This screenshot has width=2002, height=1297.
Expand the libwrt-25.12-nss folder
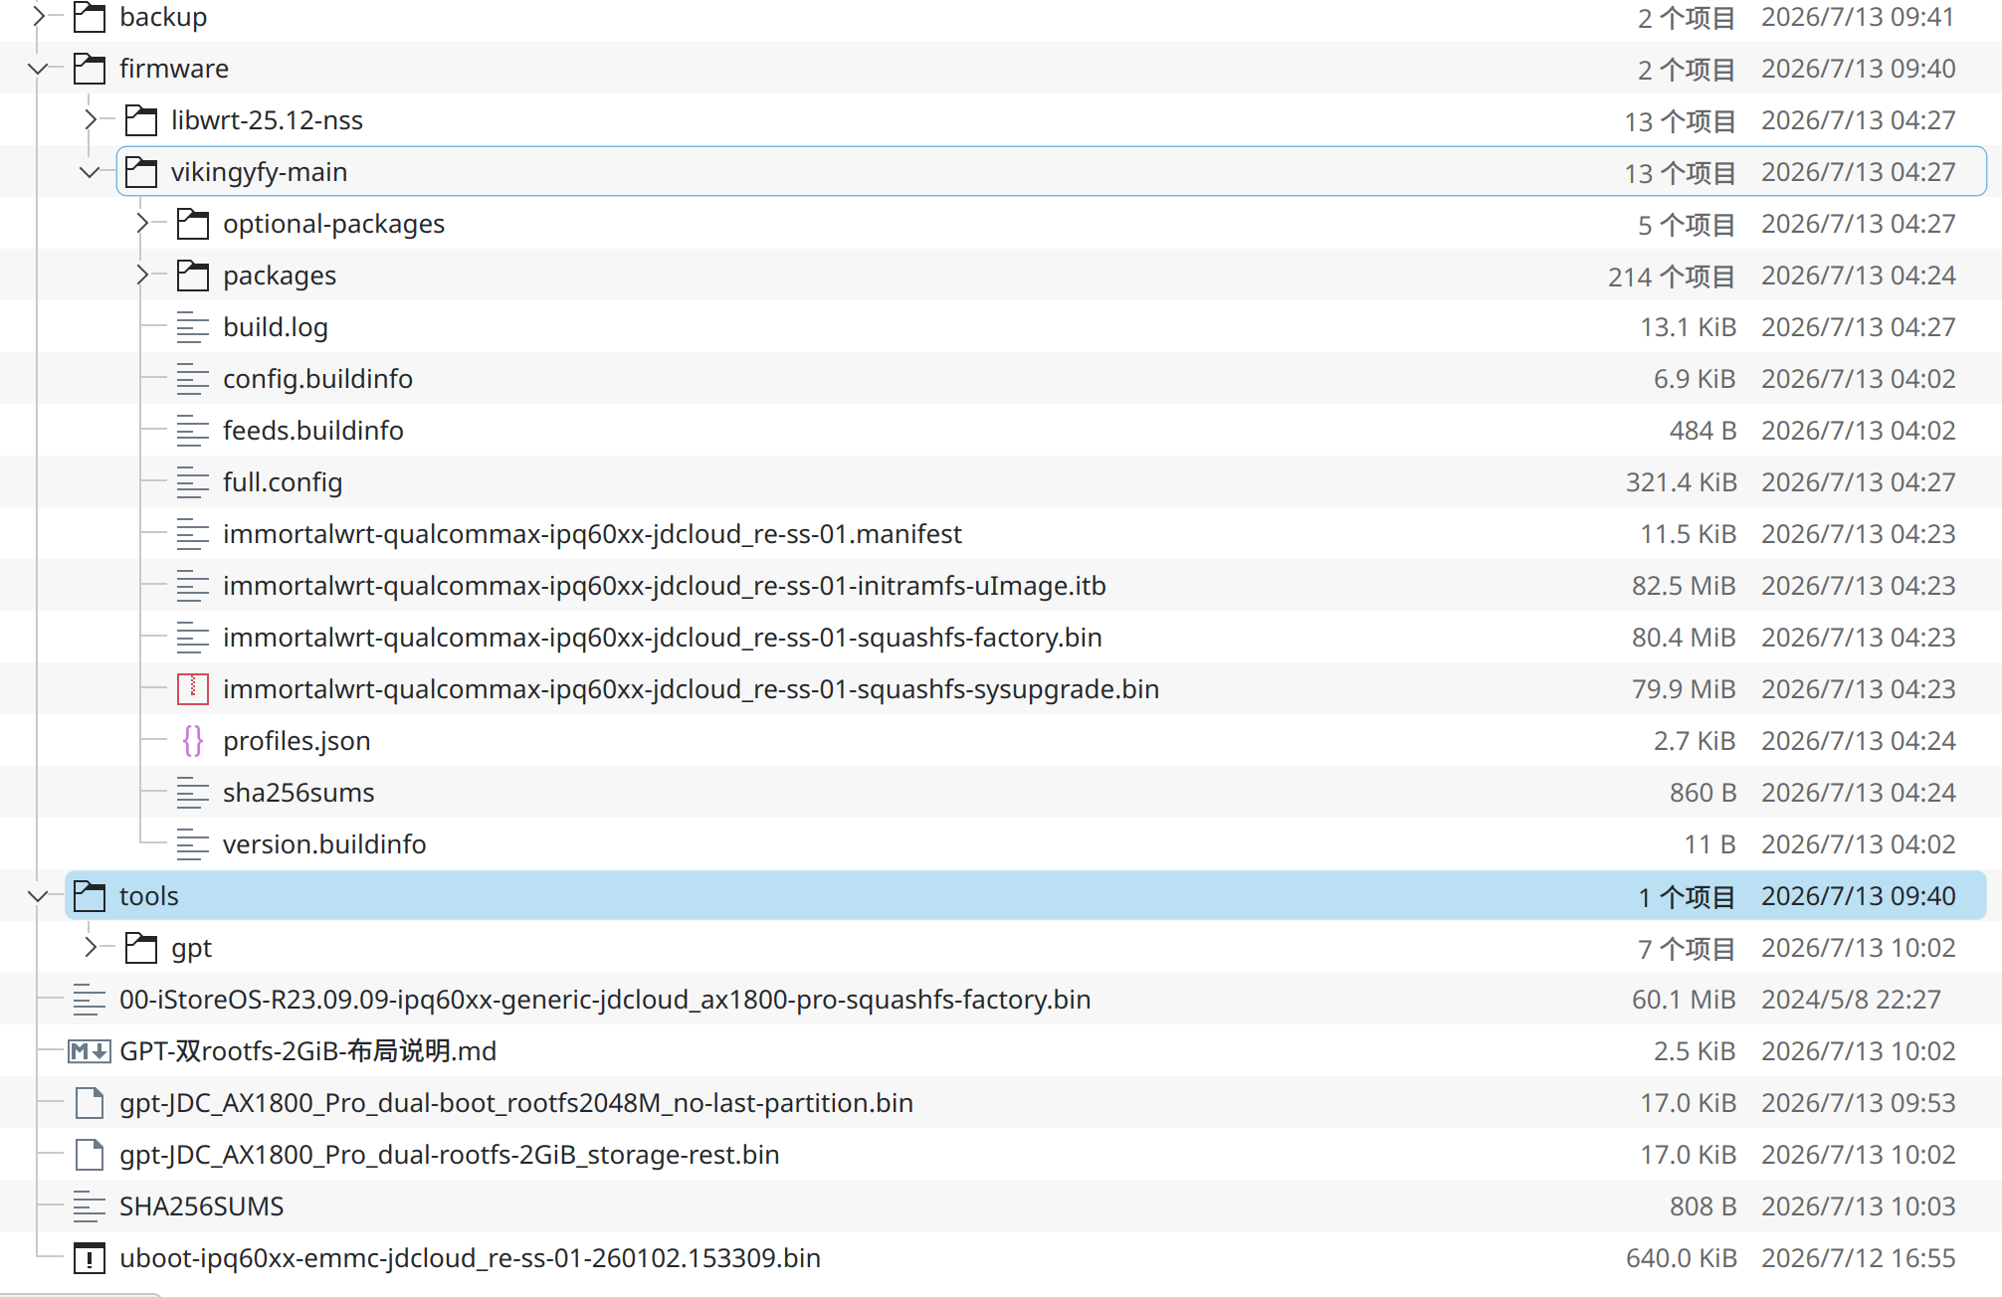point(91,120)
